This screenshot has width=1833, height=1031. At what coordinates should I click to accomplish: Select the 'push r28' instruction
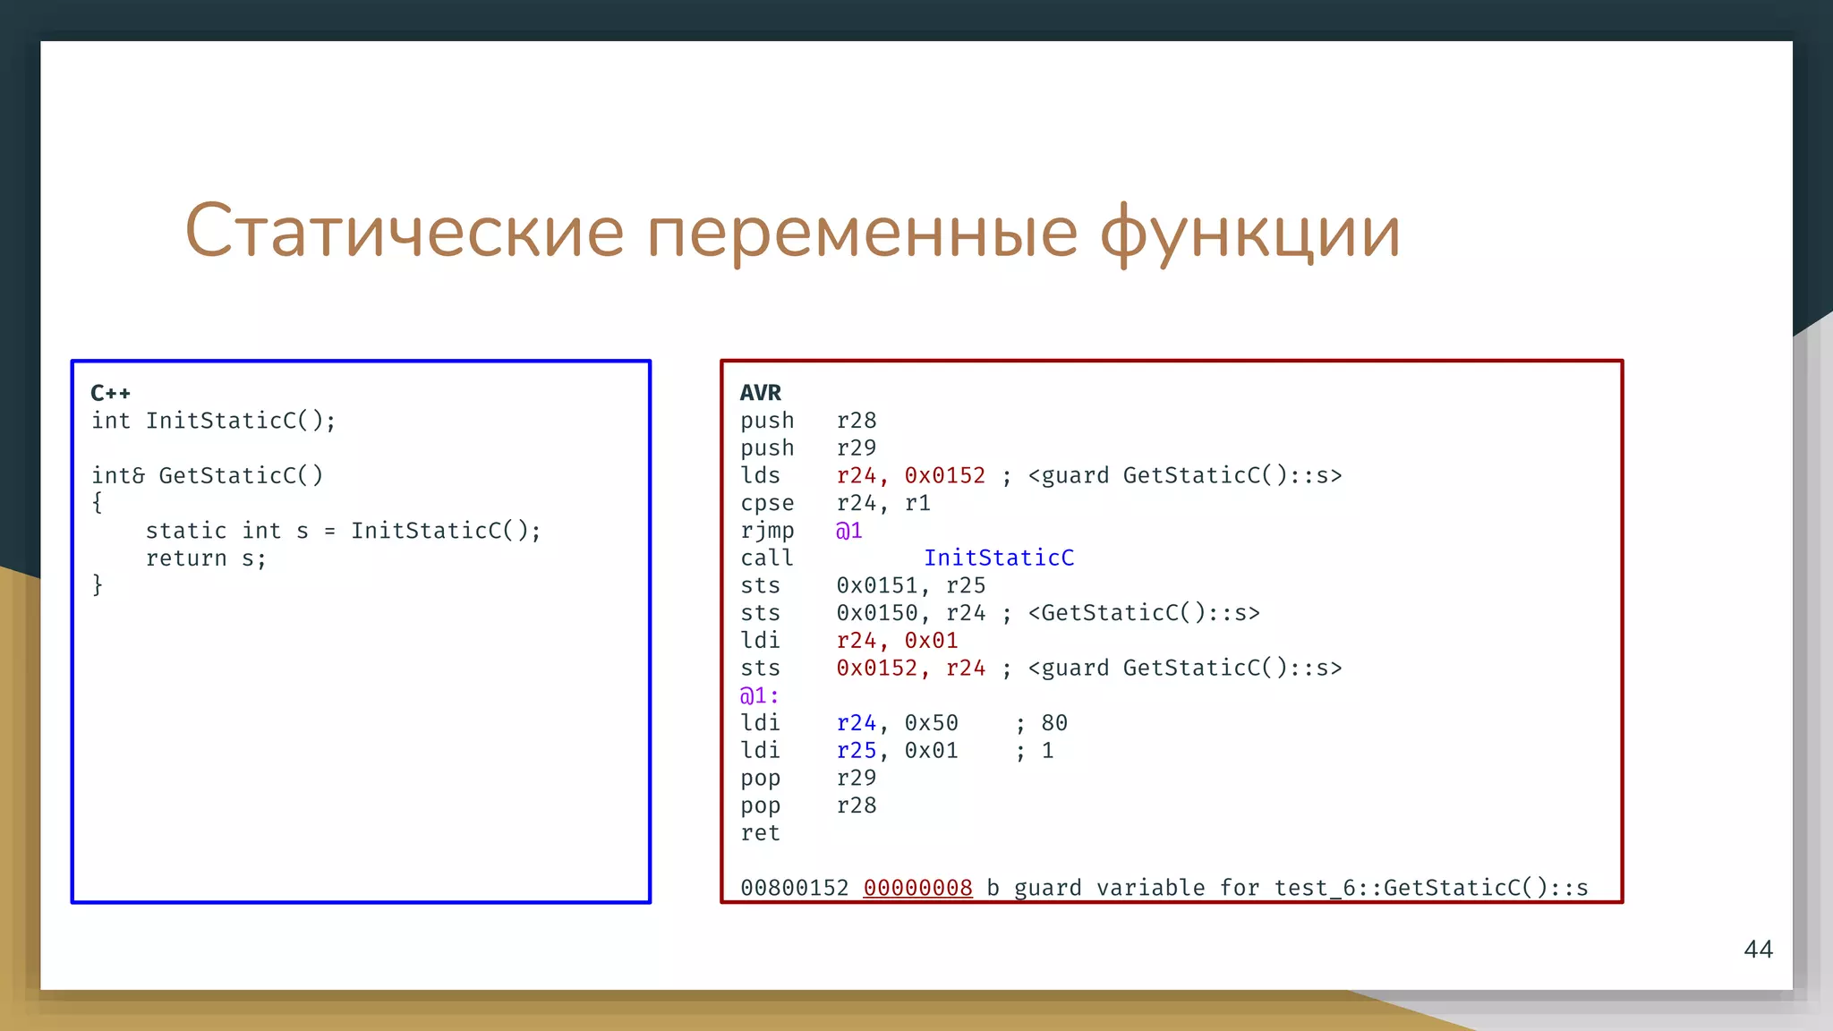[x=808, y=421]
